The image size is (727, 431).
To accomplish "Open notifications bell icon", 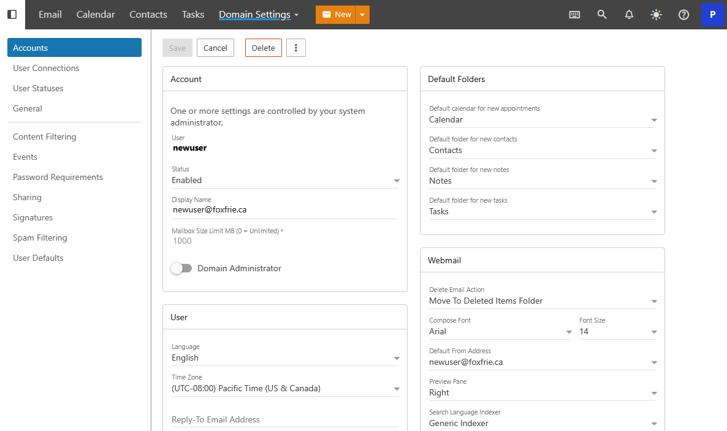I will (x=629, y=15).
